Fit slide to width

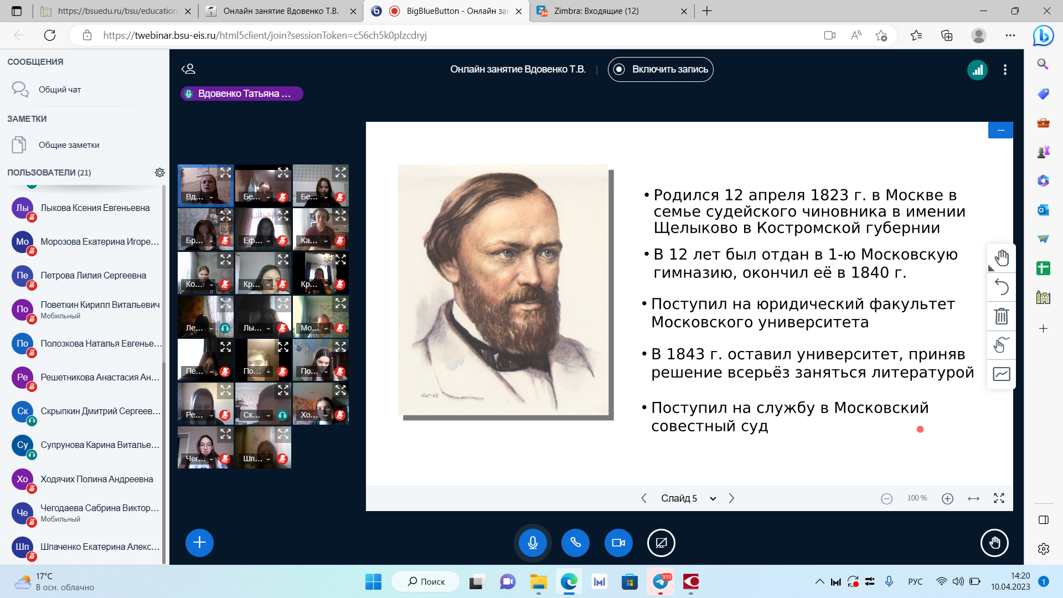(973, 498)
